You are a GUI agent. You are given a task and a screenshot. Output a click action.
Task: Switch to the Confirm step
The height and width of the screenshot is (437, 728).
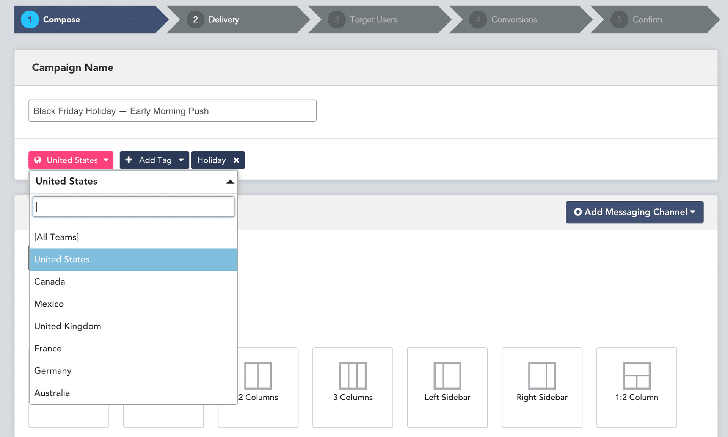(647, 20)
